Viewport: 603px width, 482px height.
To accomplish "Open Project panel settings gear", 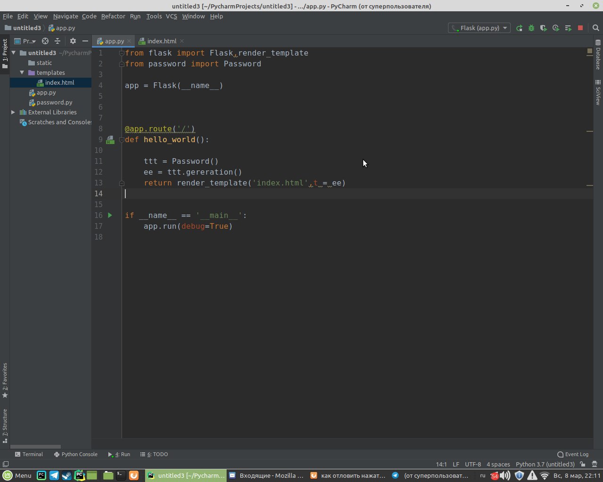I will click(73, 41).
